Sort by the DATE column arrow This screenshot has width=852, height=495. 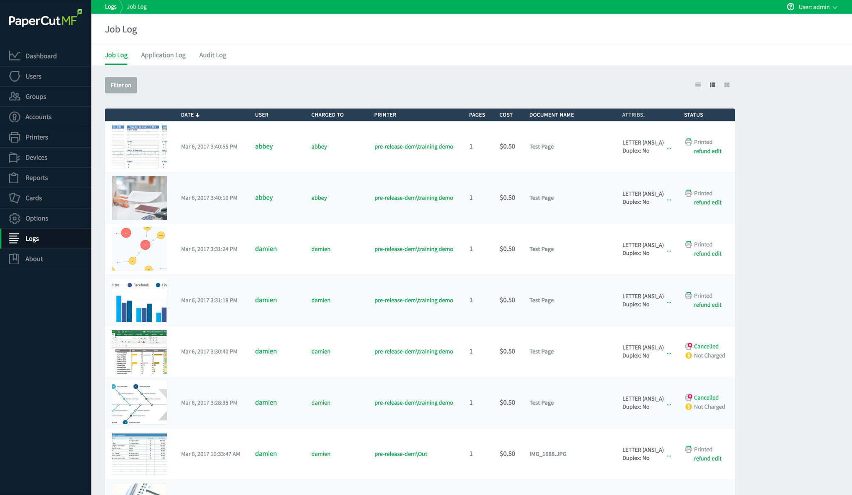point(198,115)
